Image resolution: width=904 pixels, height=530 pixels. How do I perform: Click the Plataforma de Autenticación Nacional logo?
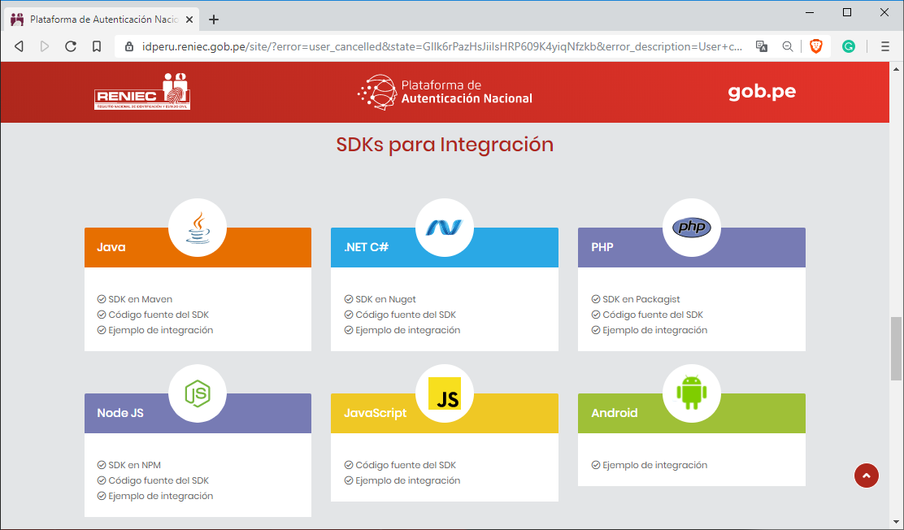[445, 92]
